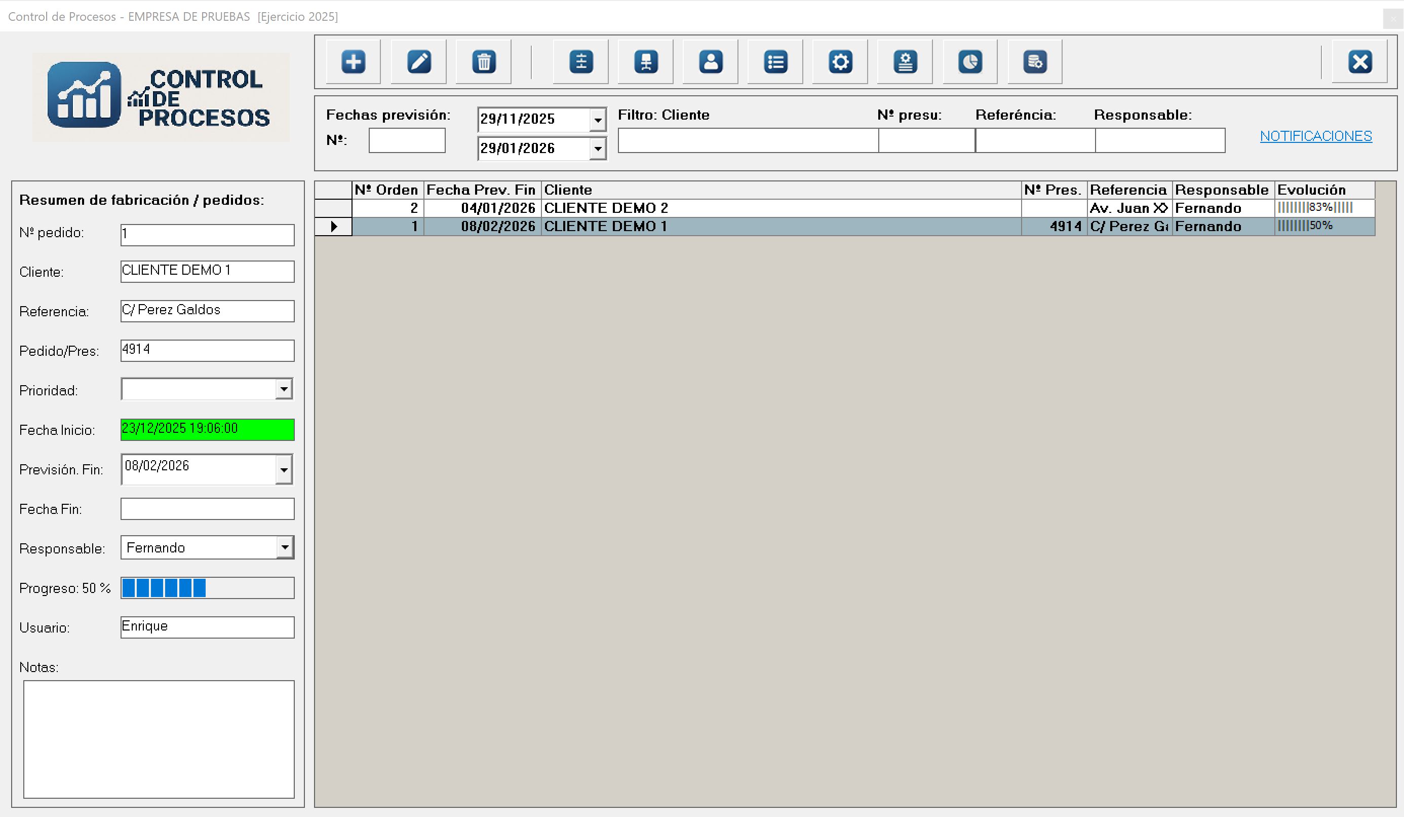Click the bulleted list icon button
1404x817 pixels.
(x=775, y=61)
